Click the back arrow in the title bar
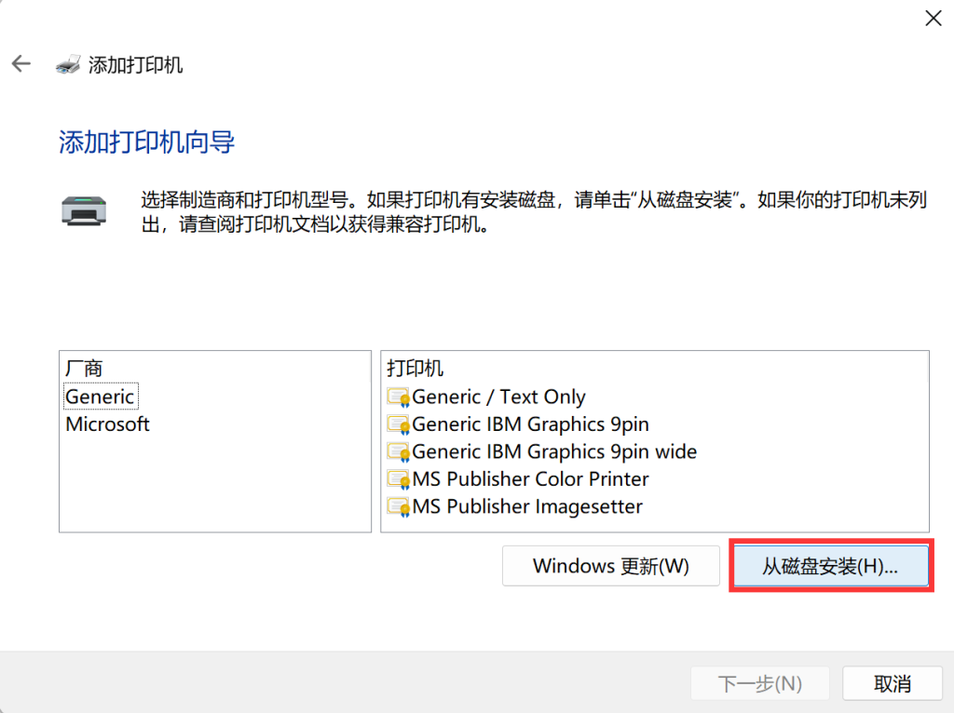This screenshot has height=713, width=954. [20, 64]
